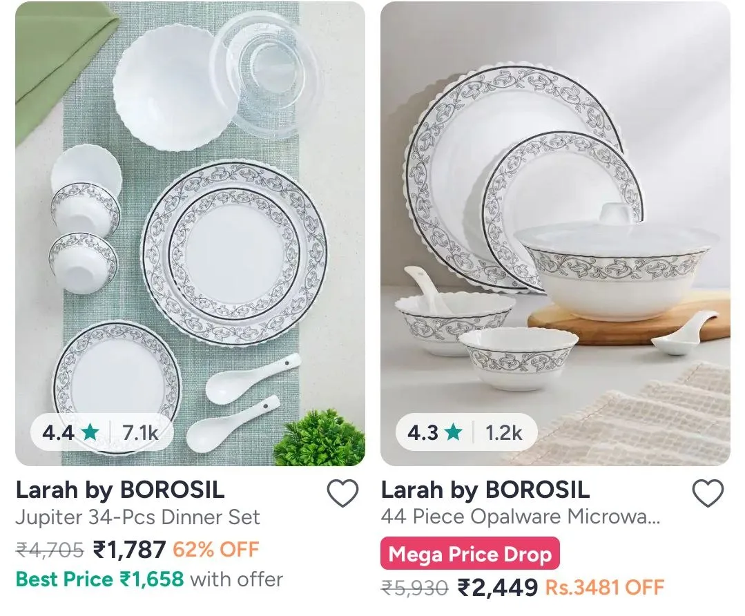
Task: View the 1.2k ratings count
Action: (x=503, y=432)
